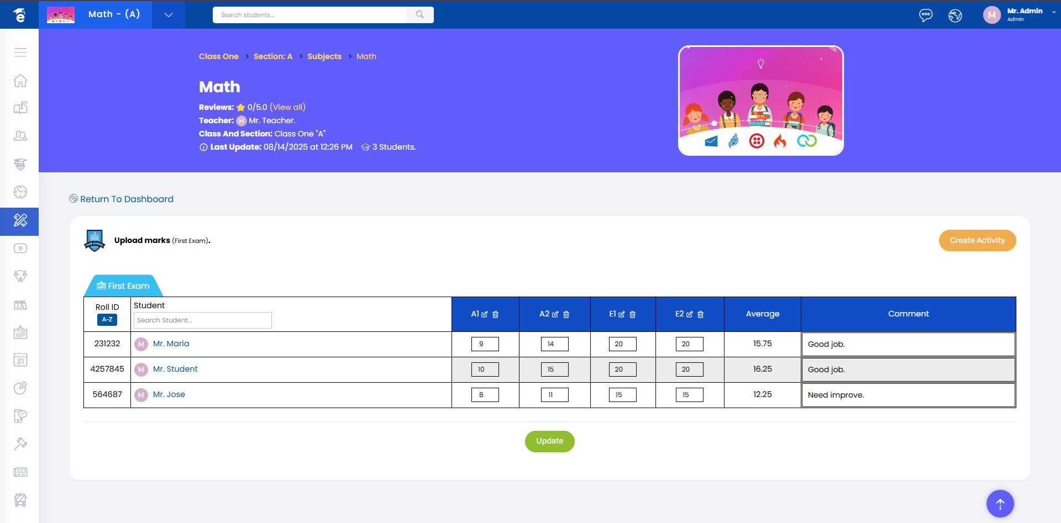
Task: Click Return To Dashboard link
Action: pos(122,199)
